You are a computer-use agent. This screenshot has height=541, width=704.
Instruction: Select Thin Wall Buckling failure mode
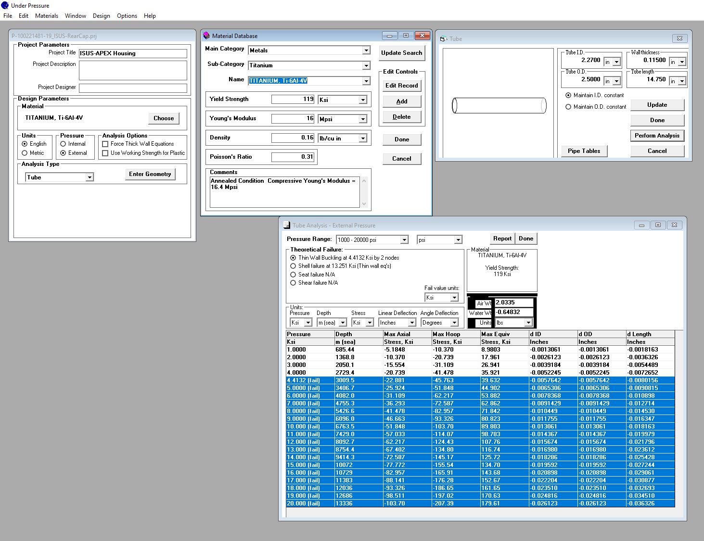(293, 258)
